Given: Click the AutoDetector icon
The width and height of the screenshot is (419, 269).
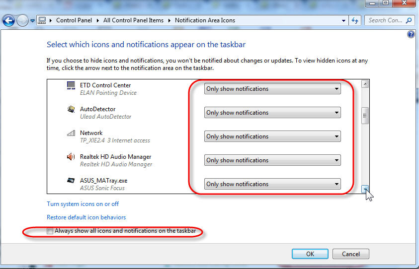Looking at the screenshot, I should (x=71, y=109).
